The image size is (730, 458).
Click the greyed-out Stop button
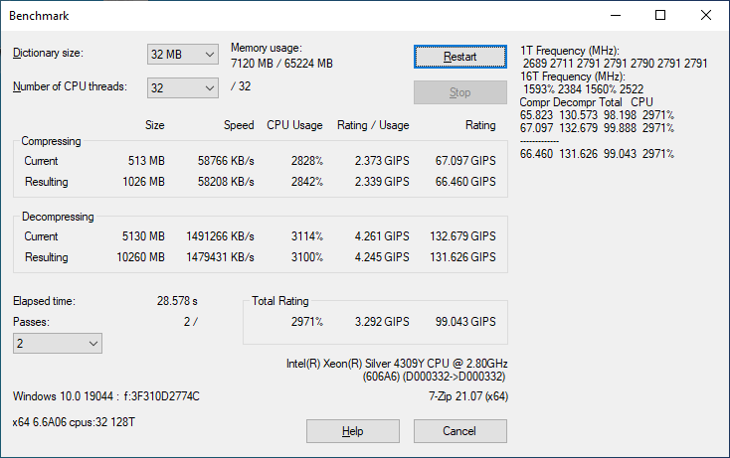point(459,92)
